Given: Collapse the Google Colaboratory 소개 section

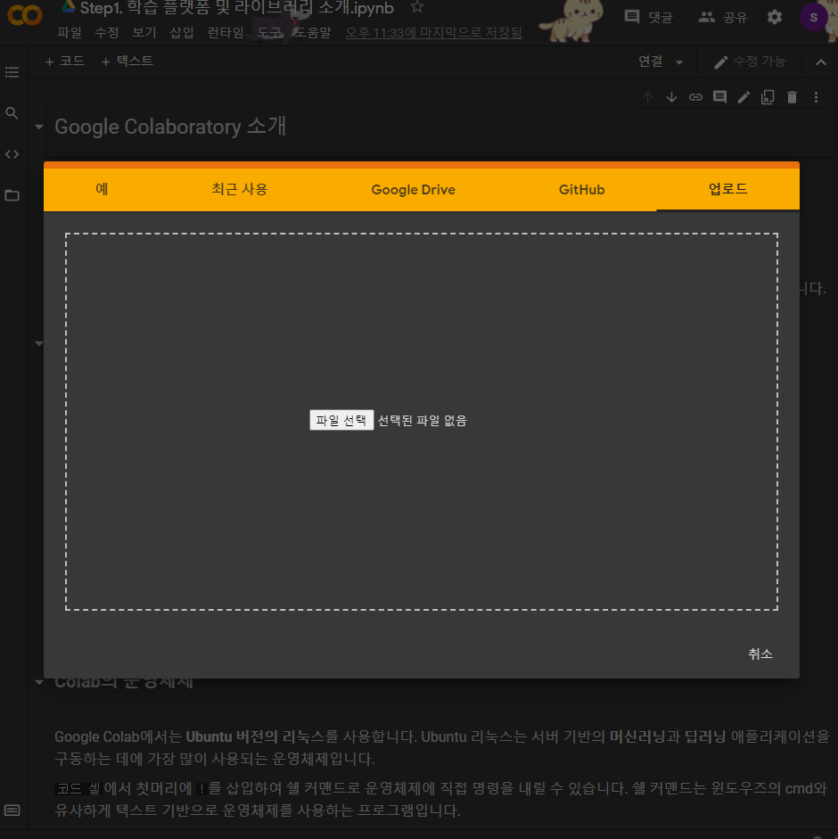Looking at the screenshot, I should (x=39, y=127).
